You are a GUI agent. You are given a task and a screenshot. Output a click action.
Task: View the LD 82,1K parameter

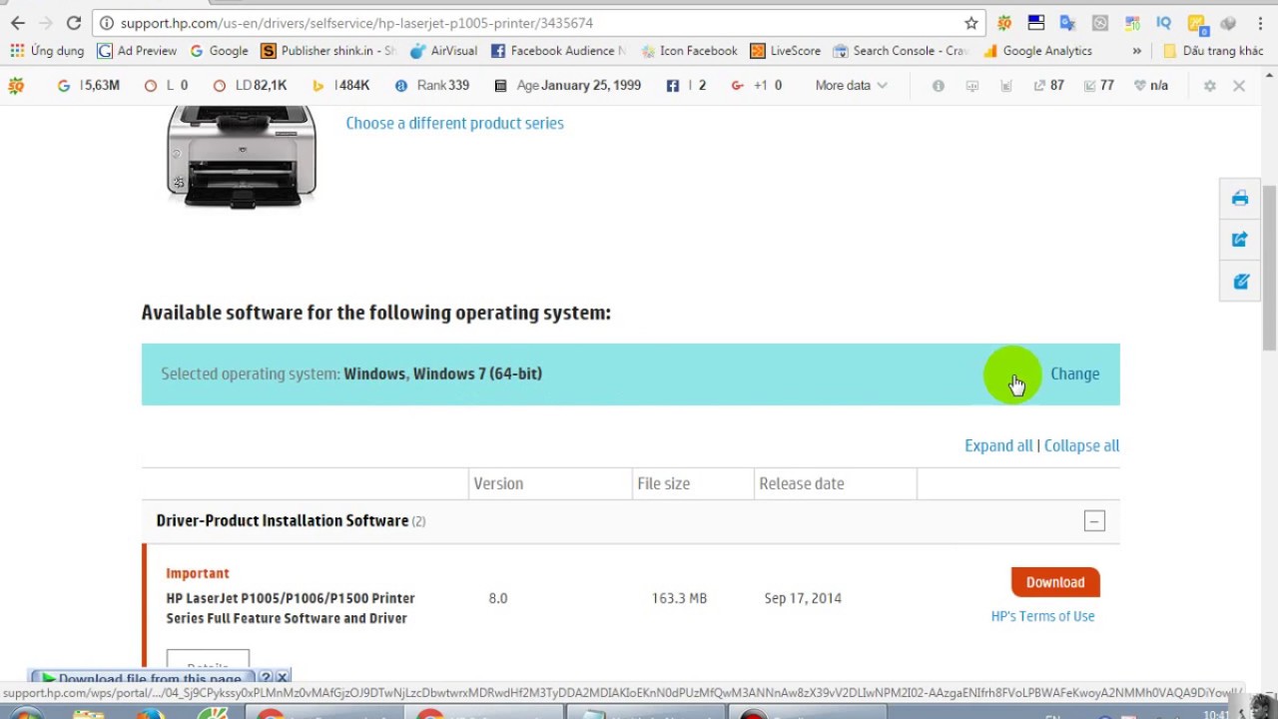point(251,86)
